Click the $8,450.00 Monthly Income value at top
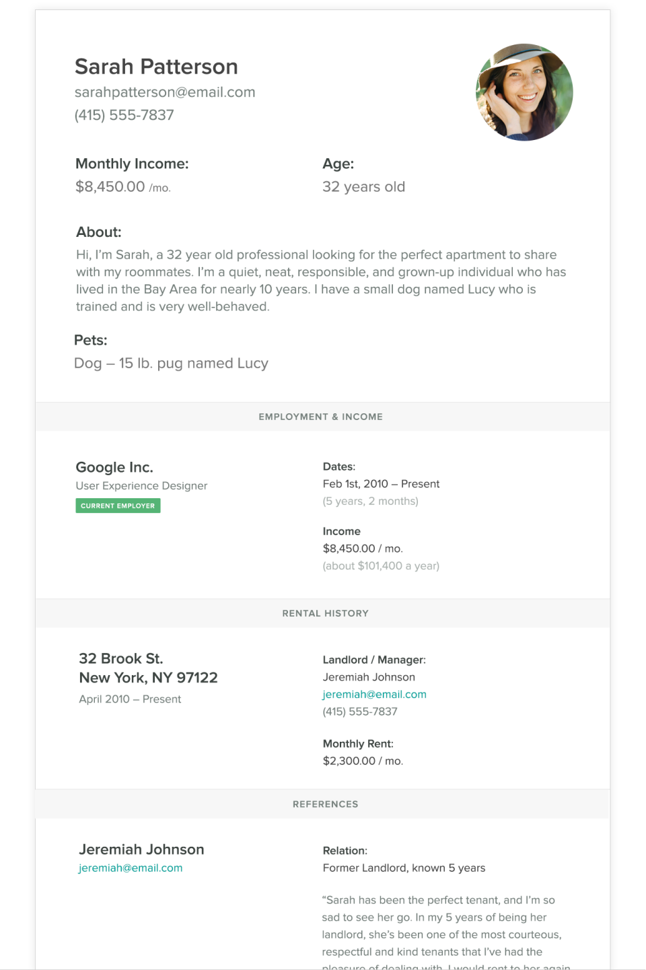646x970 pixels. tap(110, 187)
